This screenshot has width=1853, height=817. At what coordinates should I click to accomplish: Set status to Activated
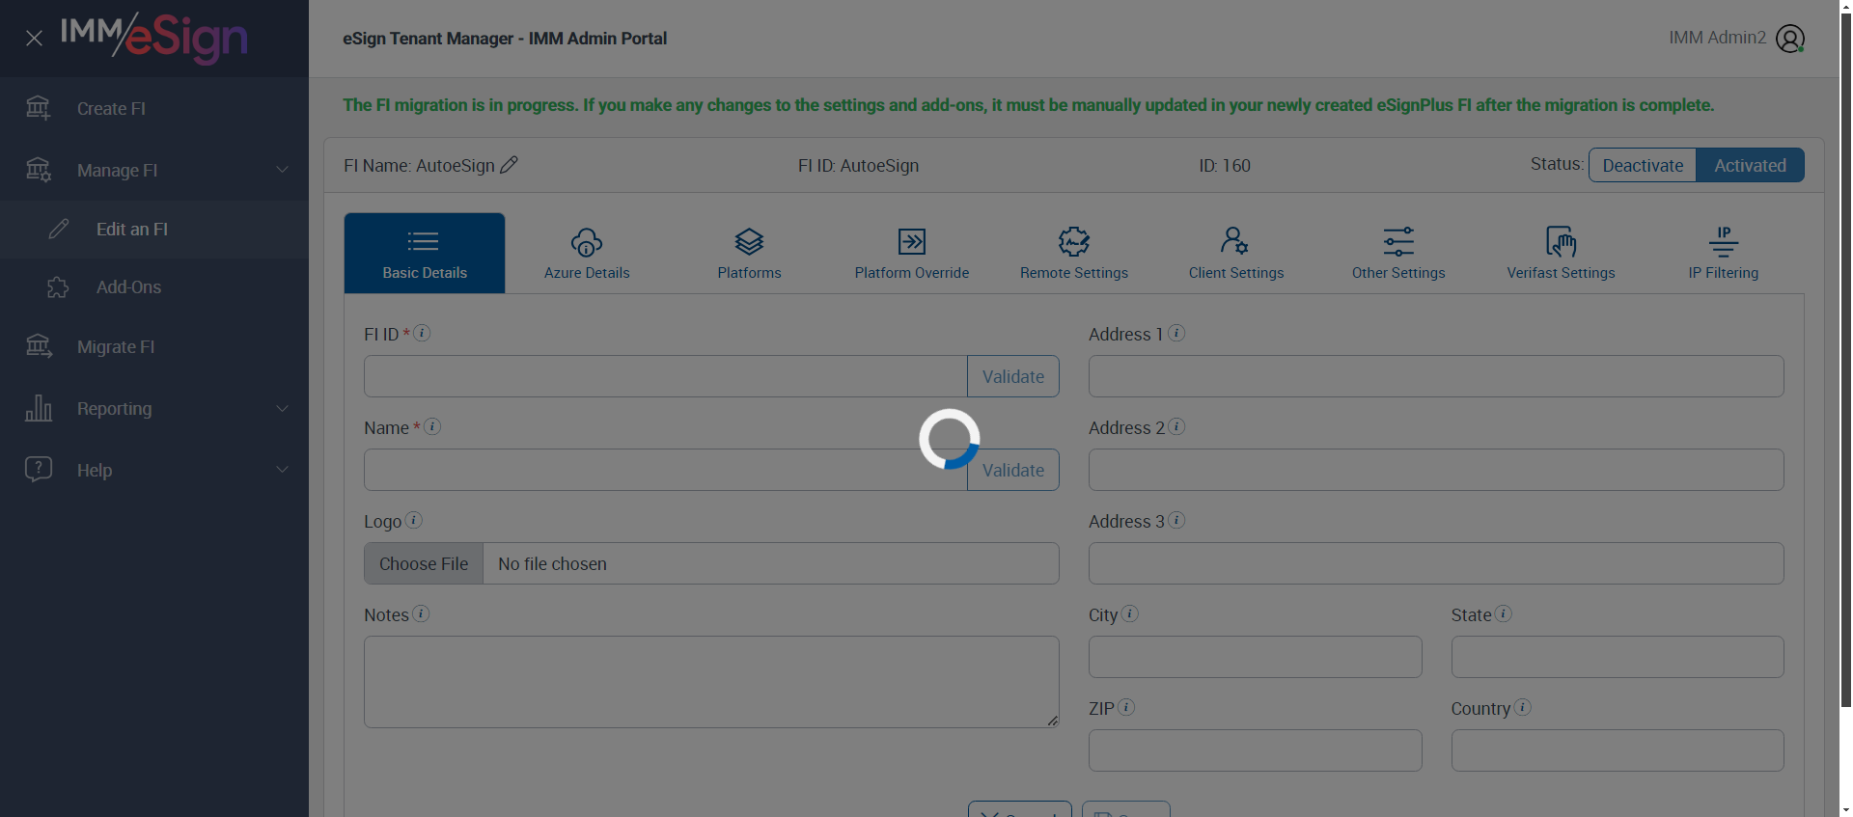point(1750,165)
